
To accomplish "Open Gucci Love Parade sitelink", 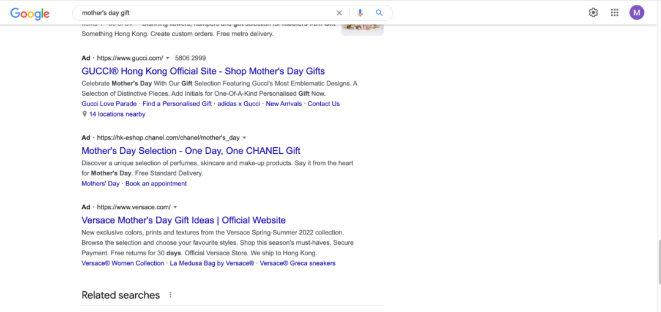I will click(109, 103).
